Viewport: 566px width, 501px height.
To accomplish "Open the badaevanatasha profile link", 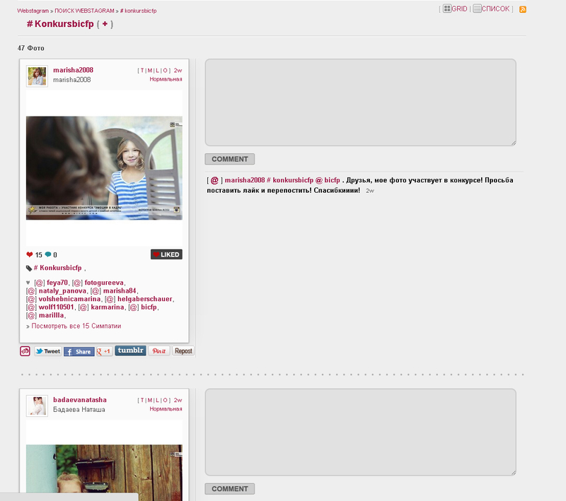I will point(79,400).
